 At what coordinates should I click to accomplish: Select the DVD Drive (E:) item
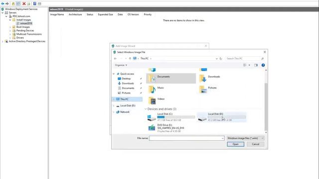click(171, 128)
